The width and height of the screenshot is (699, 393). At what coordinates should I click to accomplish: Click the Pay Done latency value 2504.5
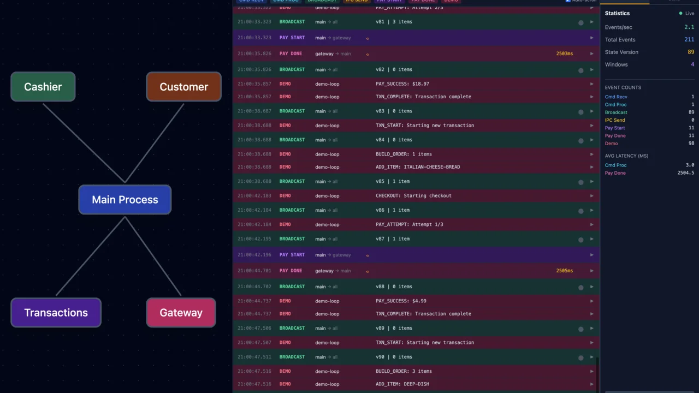pos(685,172)
